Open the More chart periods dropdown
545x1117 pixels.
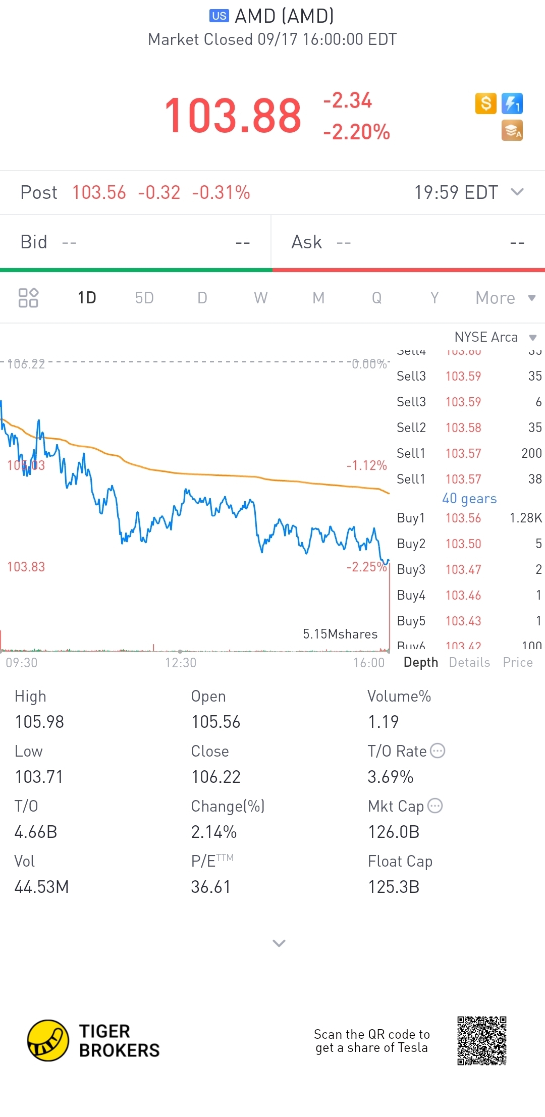(505, 298)
